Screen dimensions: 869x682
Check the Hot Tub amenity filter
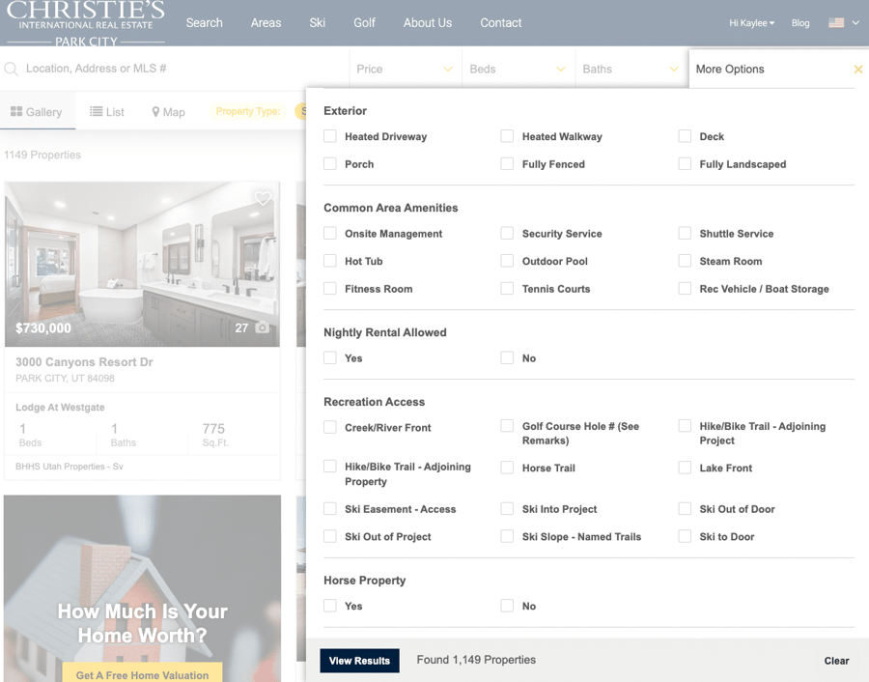(x=329, y=261)
